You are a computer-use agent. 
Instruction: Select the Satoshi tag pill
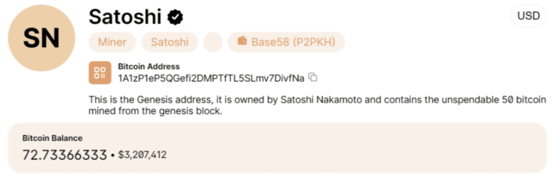[169, 42]
